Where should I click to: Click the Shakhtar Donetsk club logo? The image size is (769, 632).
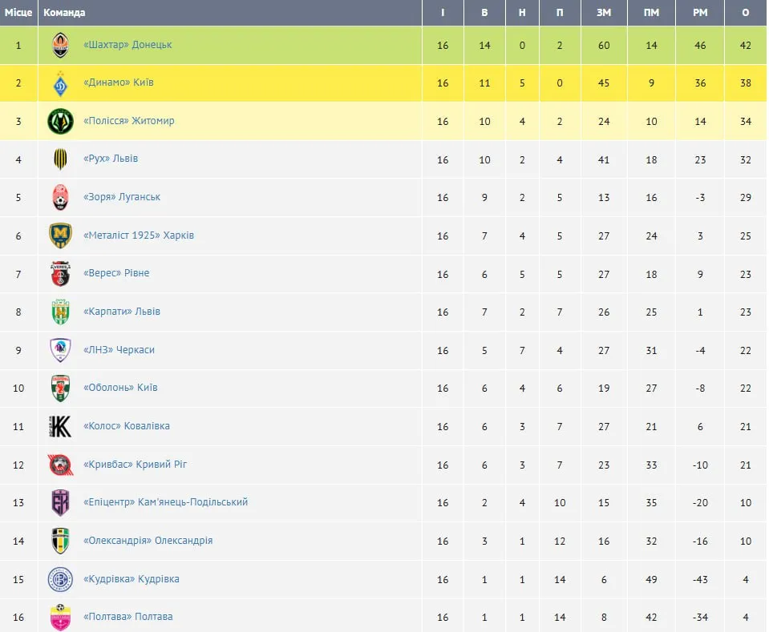[60, 46]
